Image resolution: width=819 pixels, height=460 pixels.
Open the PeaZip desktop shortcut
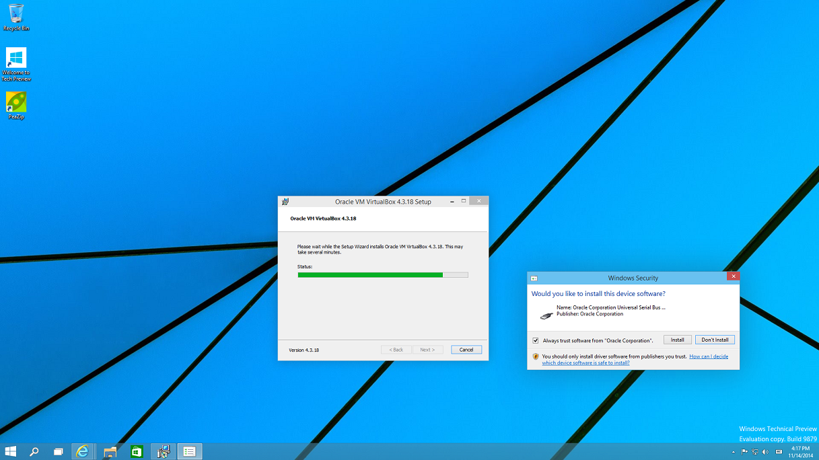coord(16,105)
